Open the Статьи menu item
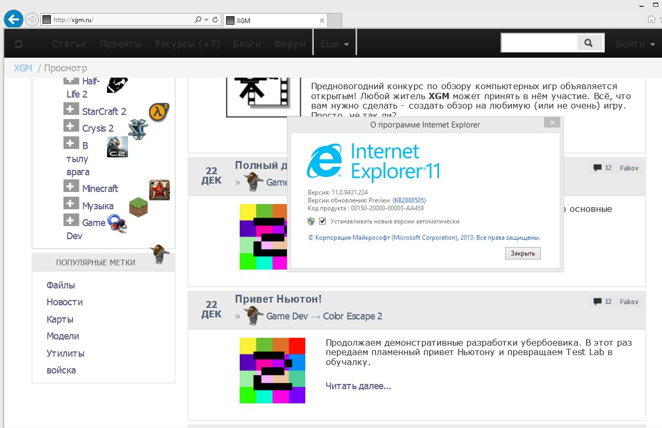Screen dimensions: 662x428 tap(69, 44)
